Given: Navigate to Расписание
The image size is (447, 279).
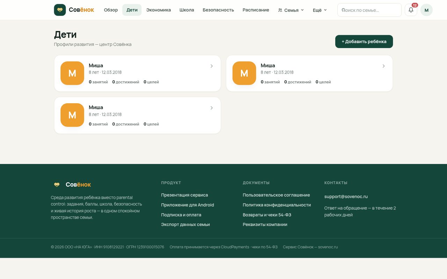Looking at the screenshot, I should pos(256,10).
